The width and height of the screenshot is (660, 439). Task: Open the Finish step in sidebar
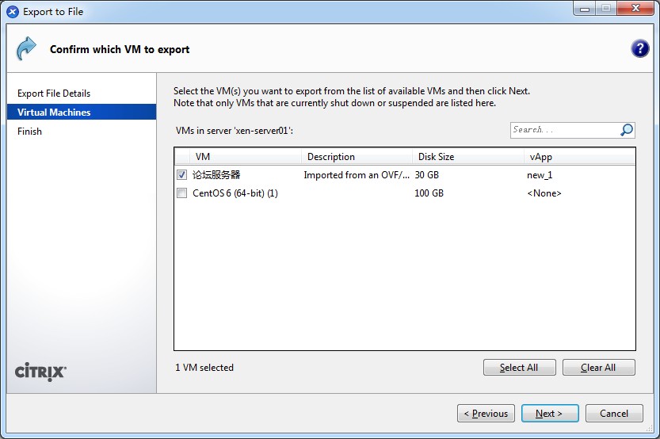(x=29, y=132)
